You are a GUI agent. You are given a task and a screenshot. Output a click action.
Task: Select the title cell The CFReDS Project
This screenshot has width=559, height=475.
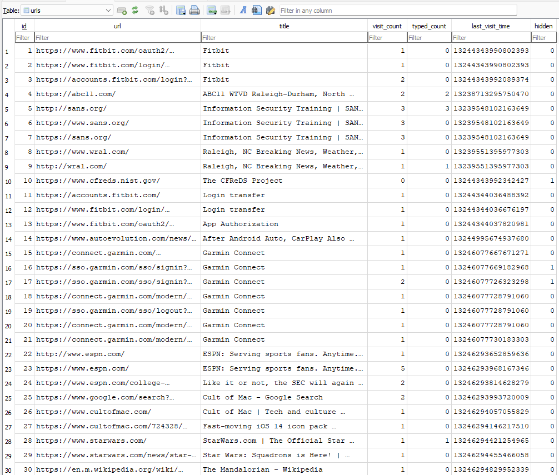(284, 181)
